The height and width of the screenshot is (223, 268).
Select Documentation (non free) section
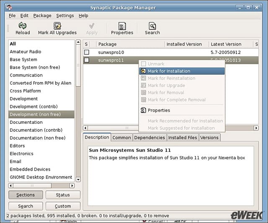(41, 138)
